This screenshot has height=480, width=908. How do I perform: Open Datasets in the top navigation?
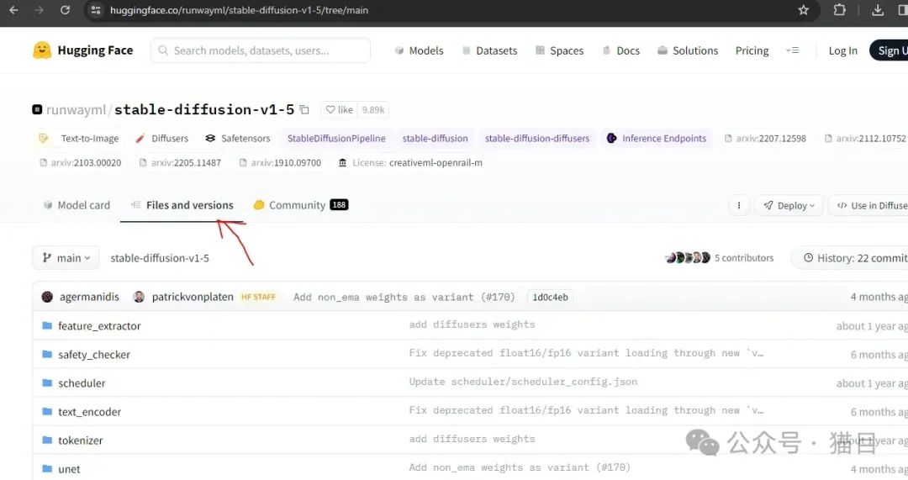point(490,50)
